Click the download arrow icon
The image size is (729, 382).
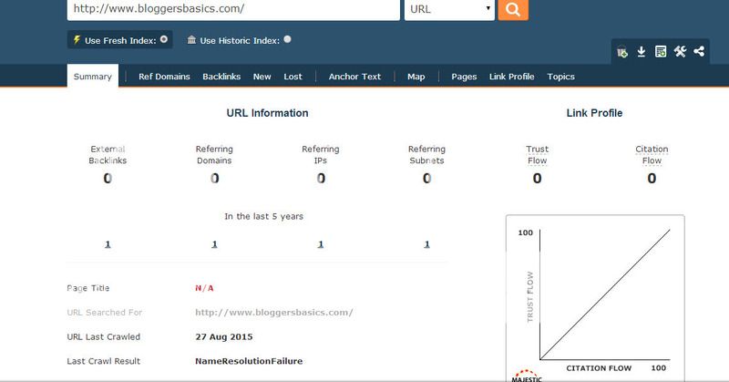[x=642, y=52]
